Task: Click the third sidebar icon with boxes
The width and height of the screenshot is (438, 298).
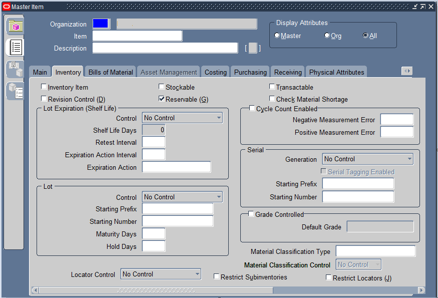Action: coord(16,69)
